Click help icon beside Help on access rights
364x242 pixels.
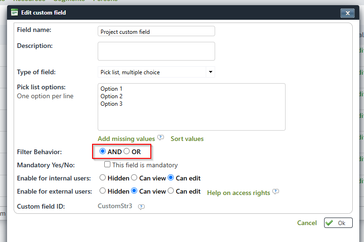[276, 192]
